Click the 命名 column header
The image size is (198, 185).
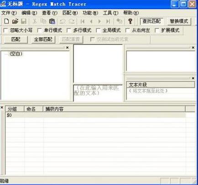(x=34, y=109)
